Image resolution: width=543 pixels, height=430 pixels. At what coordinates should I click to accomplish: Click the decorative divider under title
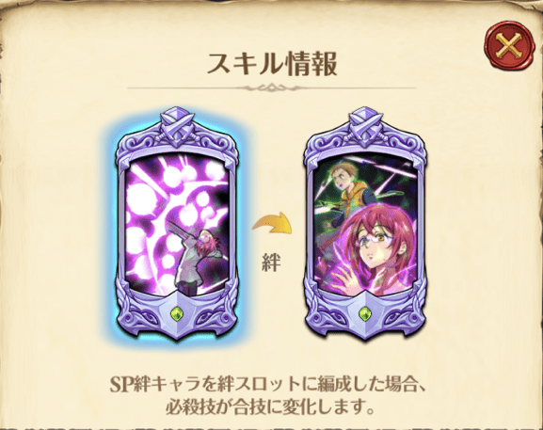pos(271,88)
